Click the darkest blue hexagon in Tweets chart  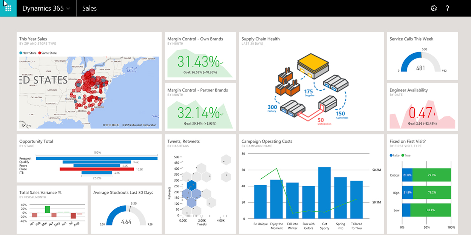[x=192, y=185]
